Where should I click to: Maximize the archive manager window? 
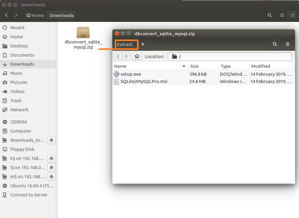tap(129, 34)
